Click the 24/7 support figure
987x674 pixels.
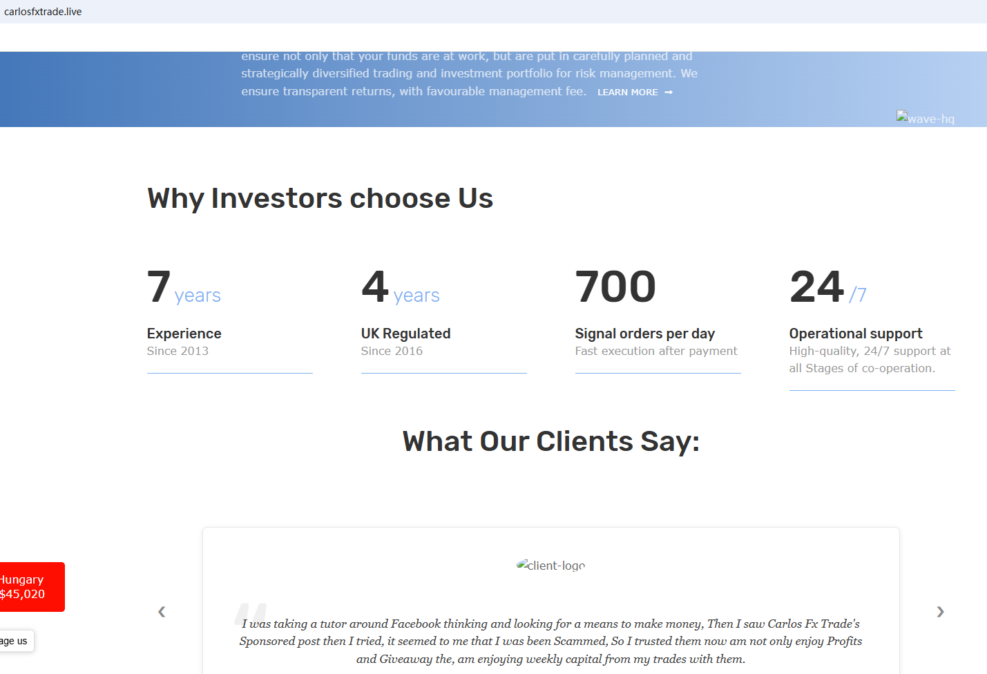(827, 287)
